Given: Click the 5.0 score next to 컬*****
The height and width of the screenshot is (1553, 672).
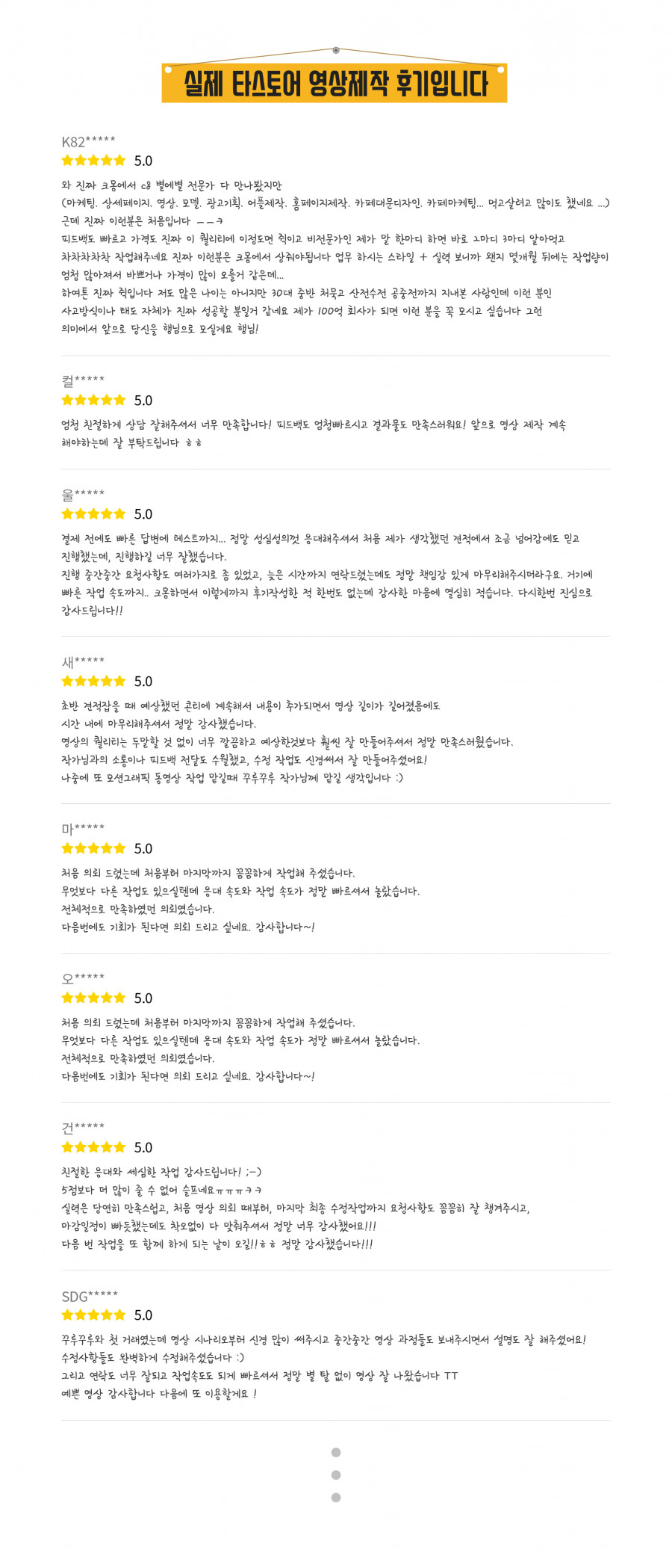Looking at the screenshot, I should pyautogui.click(x=143, y=401).
